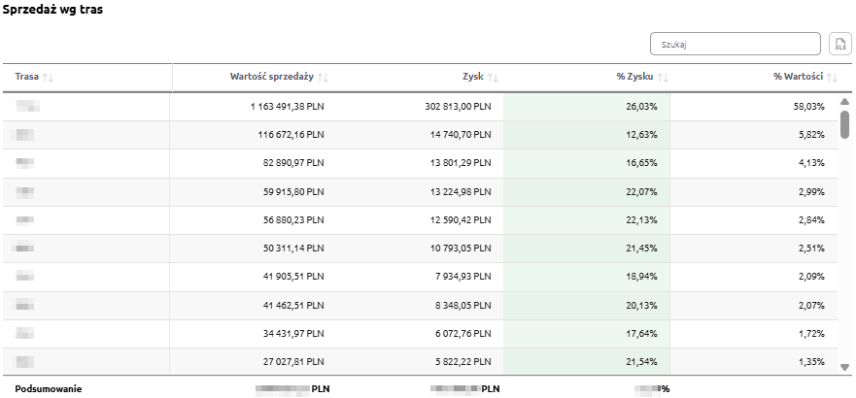Focus the Szukaj search field
This screenshot has height=398, width=856.
coord(736,44)
